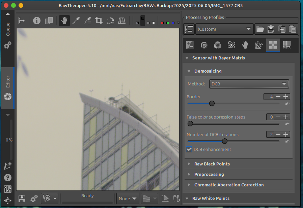The width and height of the screenshot is (303, 208).
Task: Toggle green channel preview
Action: (x=168, y=23)
